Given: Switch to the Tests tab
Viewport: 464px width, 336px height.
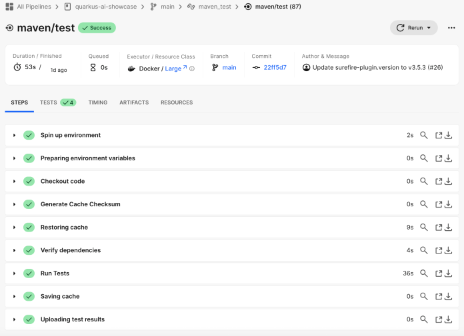Looking at the screenshot, I should [x=57, y=102].
